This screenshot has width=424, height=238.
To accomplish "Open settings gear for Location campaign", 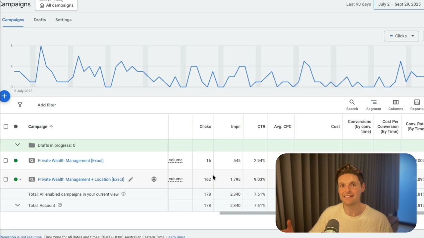I will tap(154, 179).
